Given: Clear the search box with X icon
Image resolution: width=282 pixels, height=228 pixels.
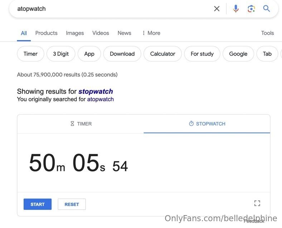Looking at the screenshot, I should pos(217,9).
